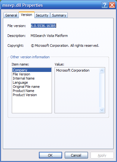Image resolution: width=117 pixels, height=162 pixels.
Task: Pick Language in the Item name list
Action: pyautogui.click(x=32, y=82)
